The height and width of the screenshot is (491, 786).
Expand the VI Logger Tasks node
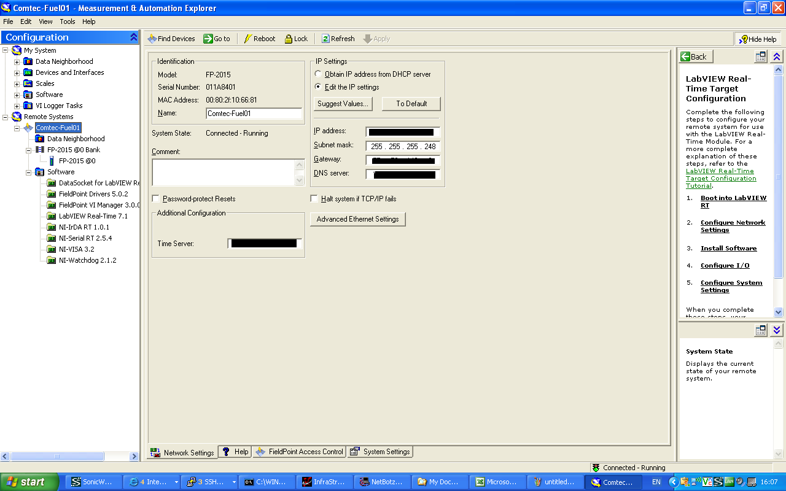point(17,106)
